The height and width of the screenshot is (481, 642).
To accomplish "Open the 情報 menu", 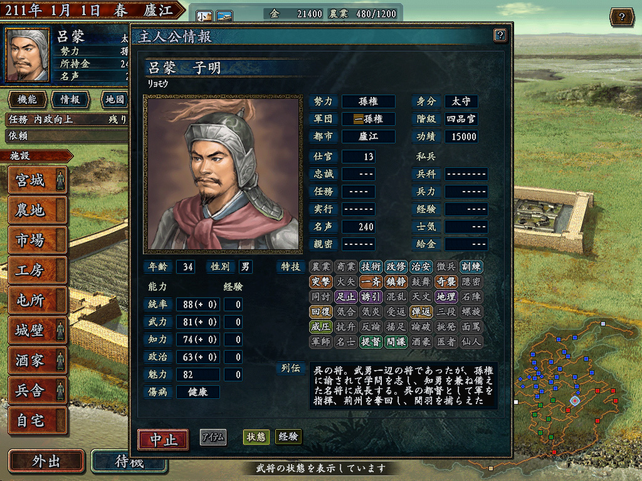I will pos(70,100).
